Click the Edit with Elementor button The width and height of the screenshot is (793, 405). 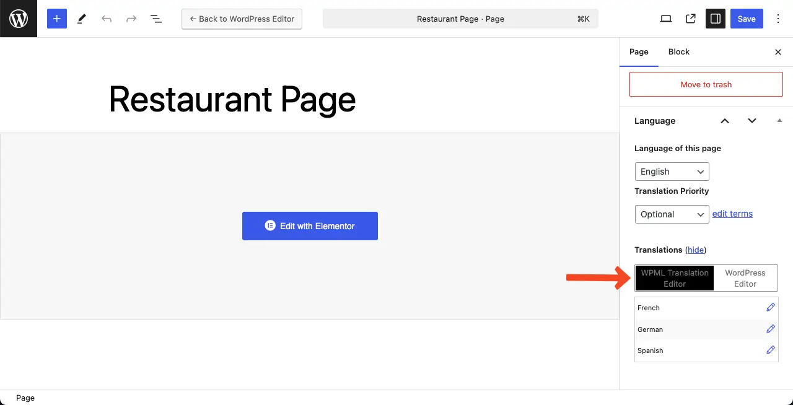[310, 226]
